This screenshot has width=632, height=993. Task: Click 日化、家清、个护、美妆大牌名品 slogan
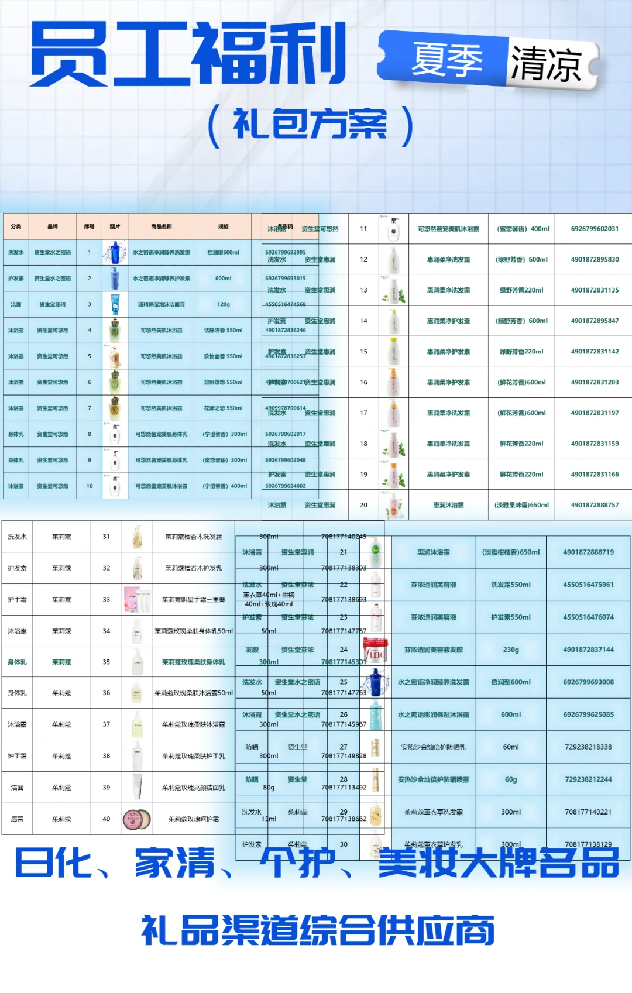pos(317,863)
